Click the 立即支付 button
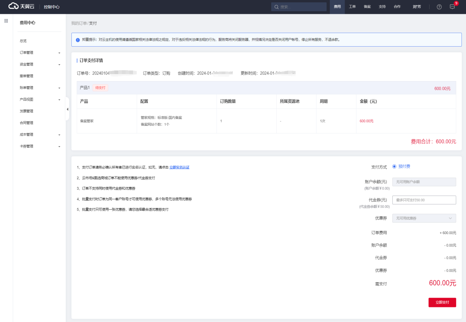466x322 pixels. (x=442, y=302)
